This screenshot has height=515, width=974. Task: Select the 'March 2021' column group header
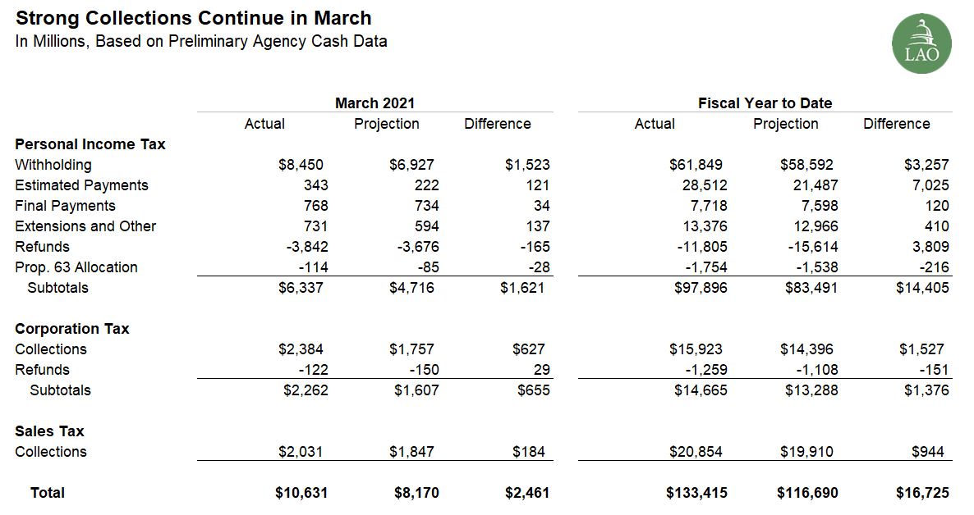point(374,103)
